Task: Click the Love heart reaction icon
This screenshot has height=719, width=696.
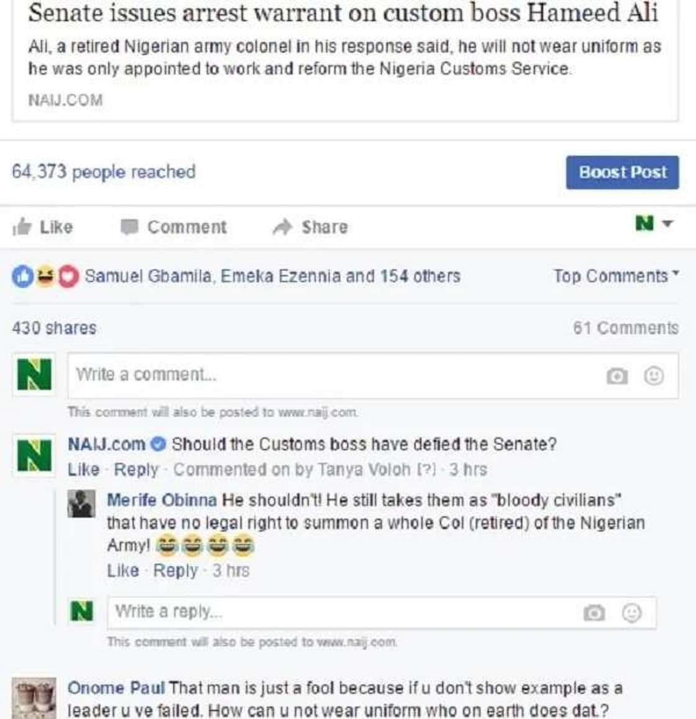Action: (x=68, y=277)
